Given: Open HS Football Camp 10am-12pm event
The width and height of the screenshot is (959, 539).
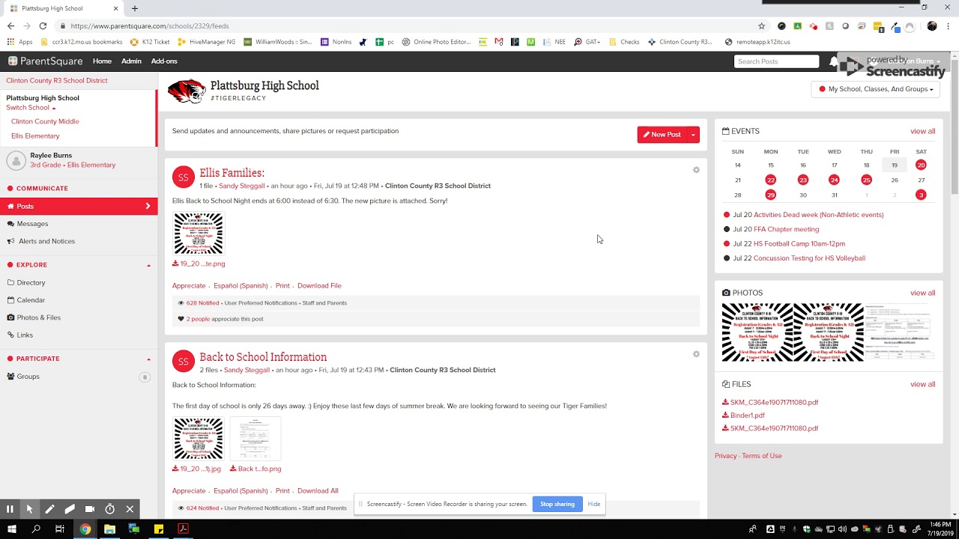Looking at the screenshot, I should (x=799, y=244).
